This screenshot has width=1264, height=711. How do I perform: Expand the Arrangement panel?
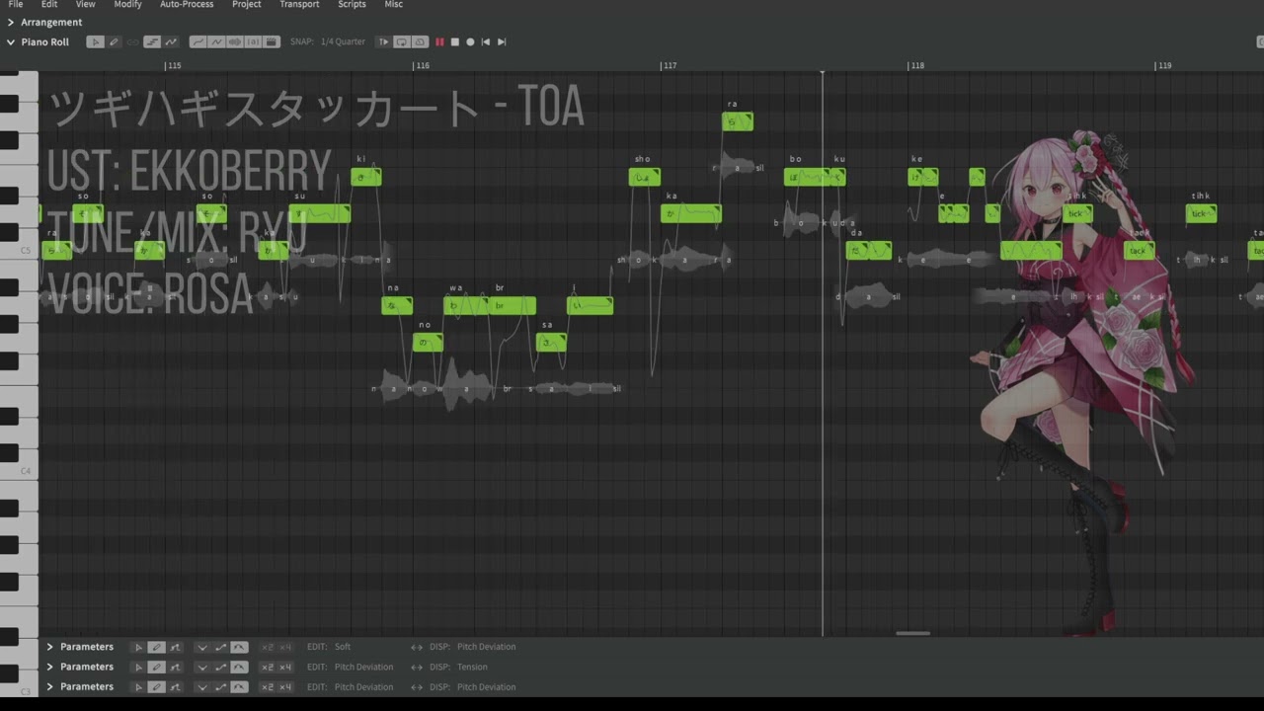click(11, 22)
